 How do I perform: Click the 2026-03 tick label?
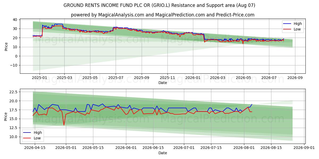[218, 78]
